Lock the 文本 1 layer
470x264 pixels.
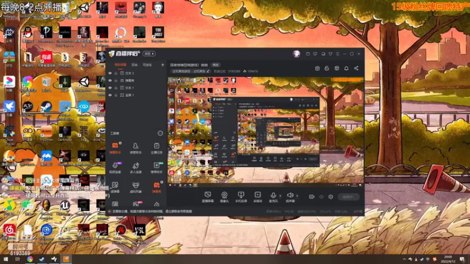coord(116,87)
